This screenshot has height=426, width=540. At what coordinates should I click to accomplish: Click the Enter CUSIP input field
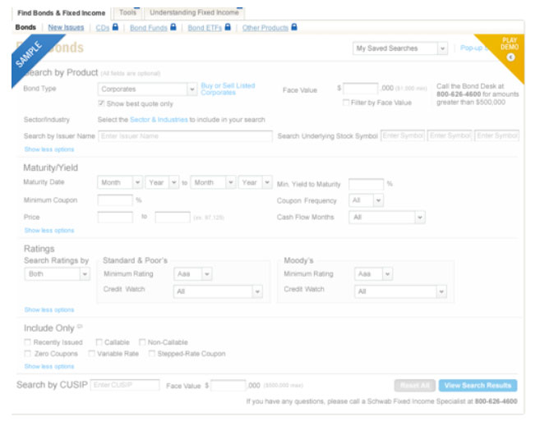coord(124,384)
